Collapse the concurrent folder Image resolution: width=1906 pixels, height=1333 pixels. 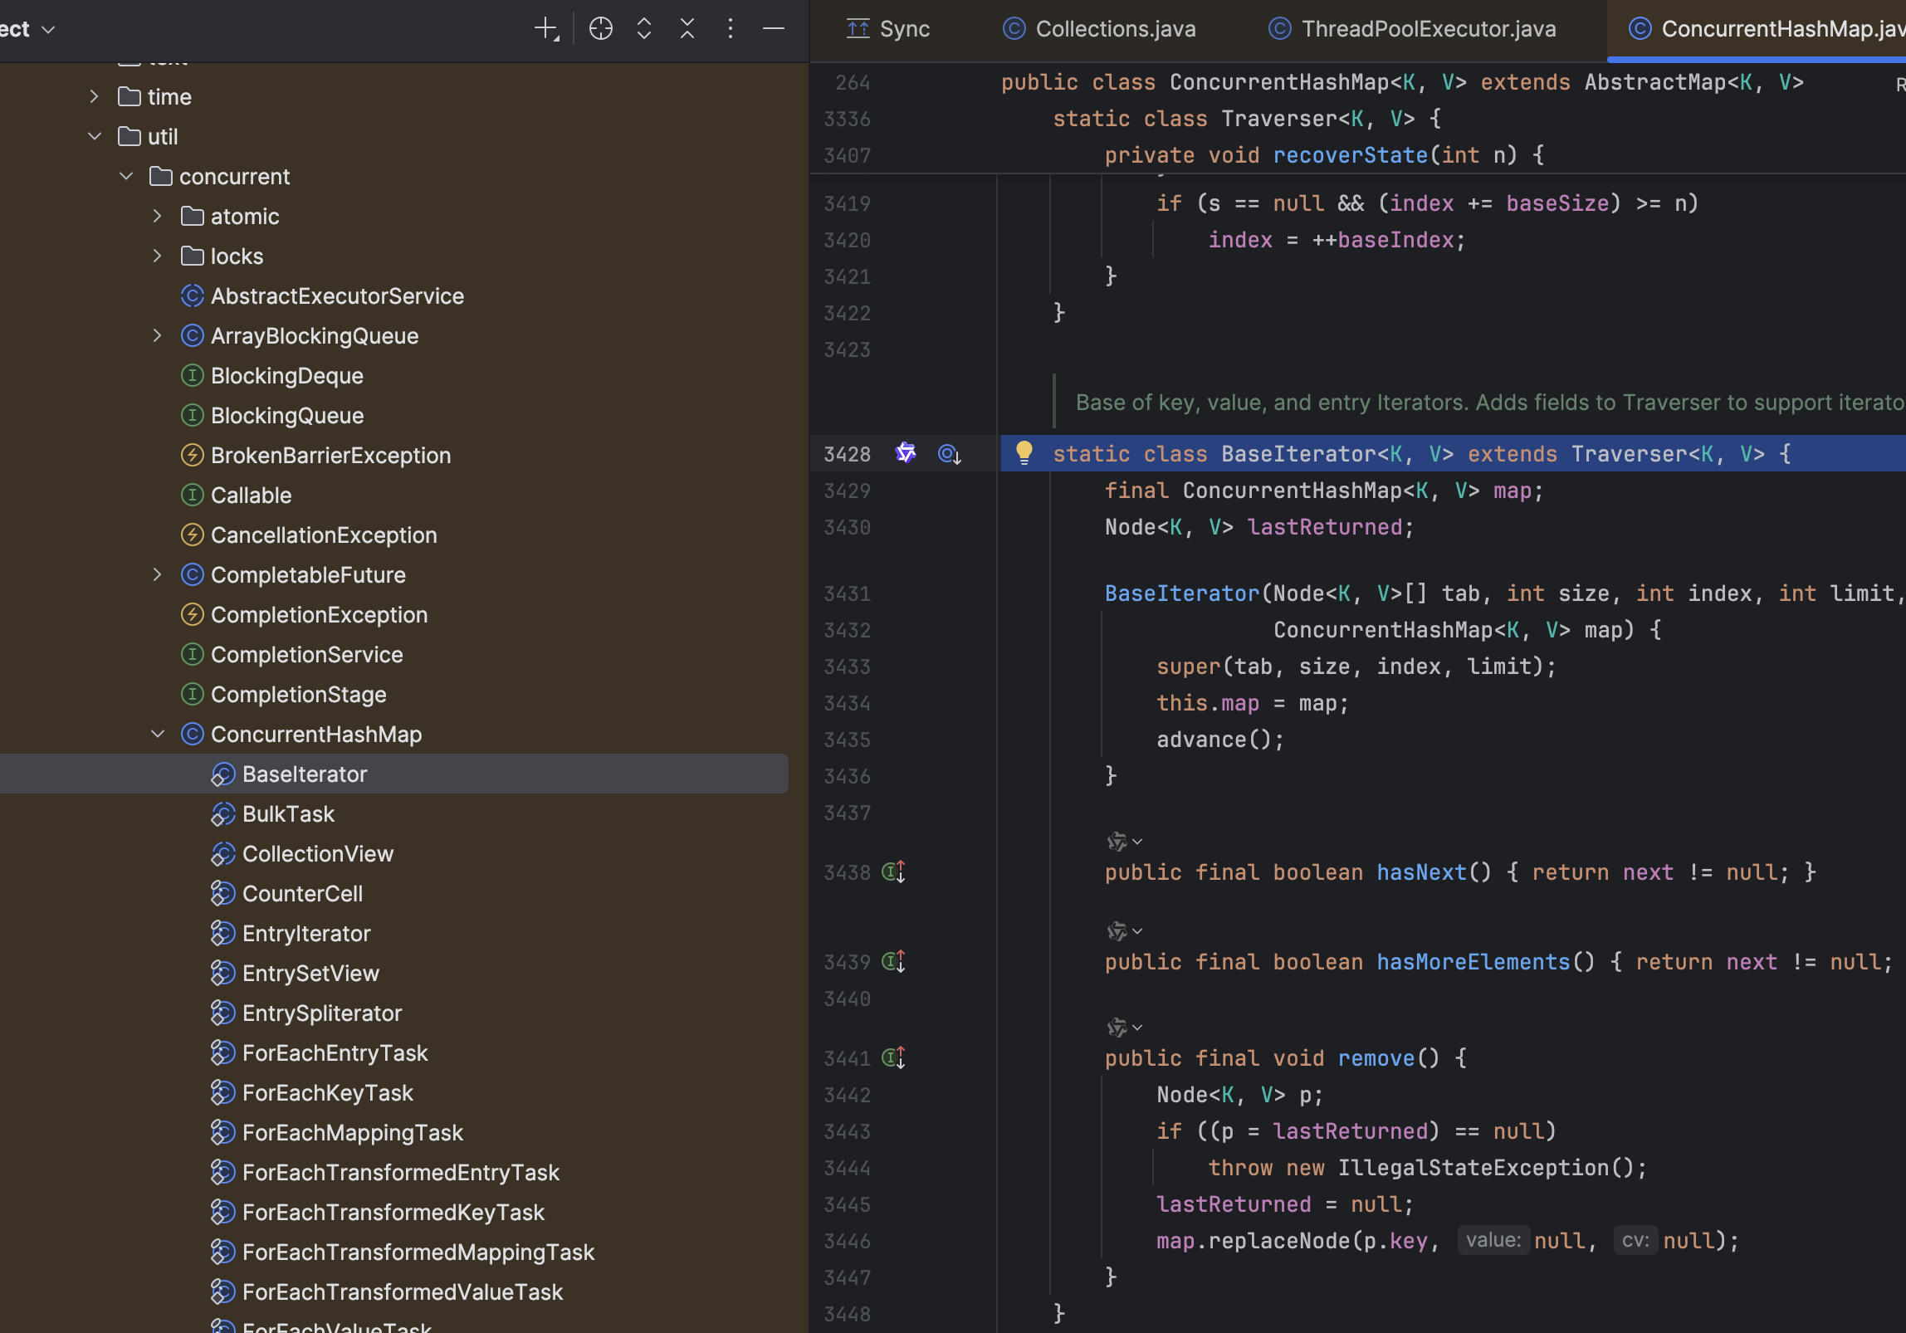[126, 177]
